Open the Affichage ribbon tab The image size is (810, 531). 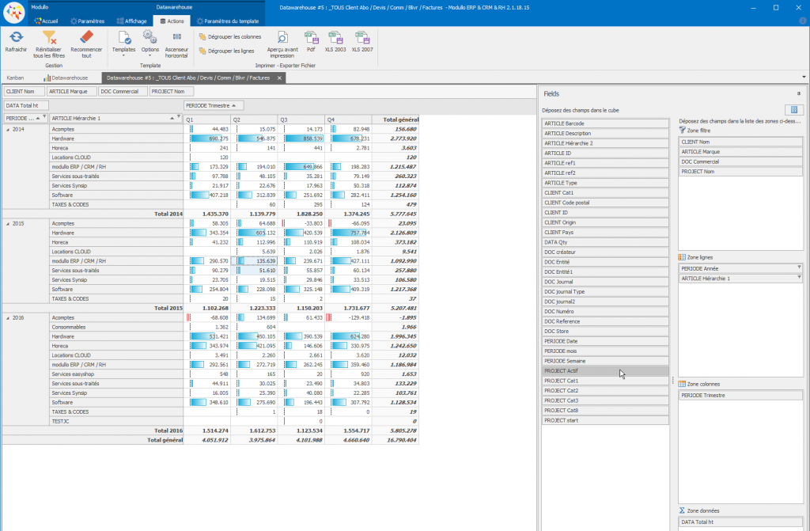click(x=132, y=21)
